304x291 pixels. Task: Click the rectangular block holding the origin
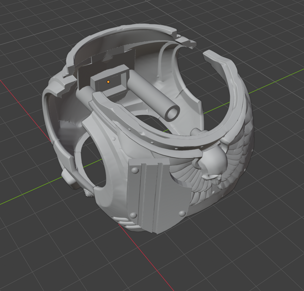point(110,80)
